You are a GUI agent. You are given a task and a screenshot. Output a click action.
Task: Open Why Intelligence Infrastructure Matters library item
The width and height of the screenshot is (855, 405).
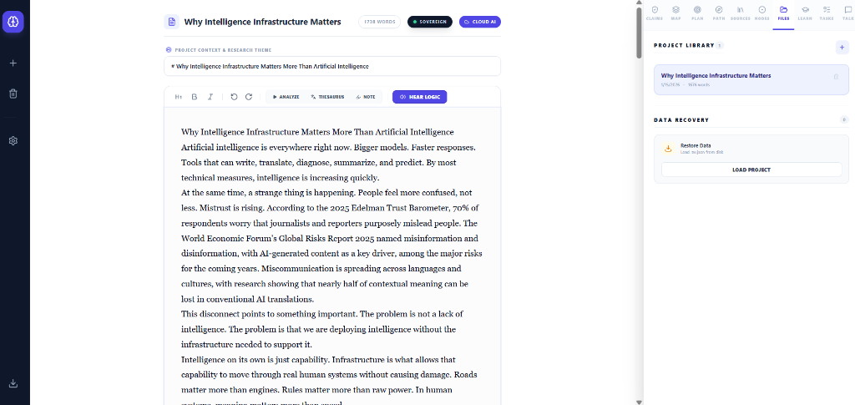(751, 79)
